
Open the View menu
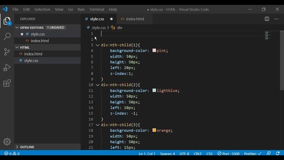[x=59, y=9]
